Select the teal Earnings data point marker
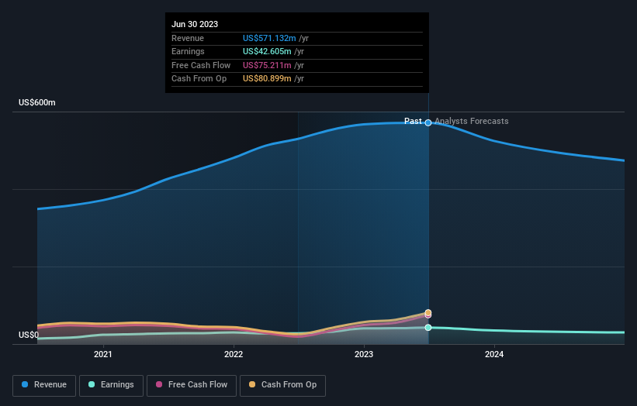The height and width of the screenshot is (406, 637). [x=428, y=328]
